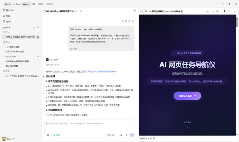Image resolution: width=239 pixels, height=142 pixels.
Task: Expand the user message with 展示更多
Action: [x=74, y=49]
